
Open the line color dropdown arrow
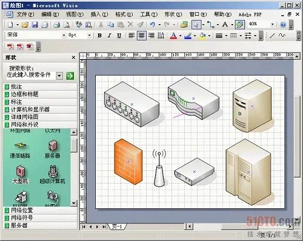pyautogui.click(x=195, y=36)
